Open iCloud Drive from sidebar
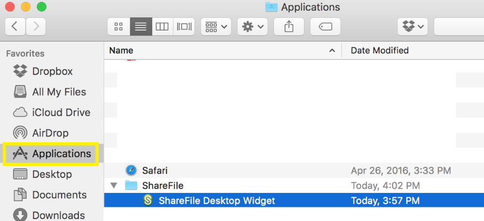484x221 pixels. pyautogui.click(x=52, y=112)
